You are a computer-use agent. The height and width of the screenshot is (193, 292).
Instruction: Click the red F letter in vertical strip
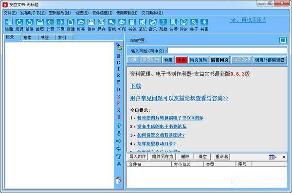[x=118, y=104]
